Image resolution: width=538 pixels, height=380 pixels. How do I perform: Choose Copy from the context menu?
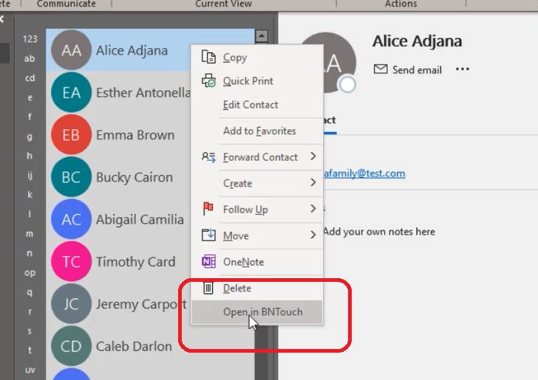257,58
